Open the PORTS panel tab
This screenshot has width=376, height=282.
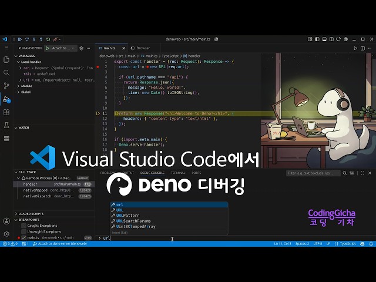point(196,173)
